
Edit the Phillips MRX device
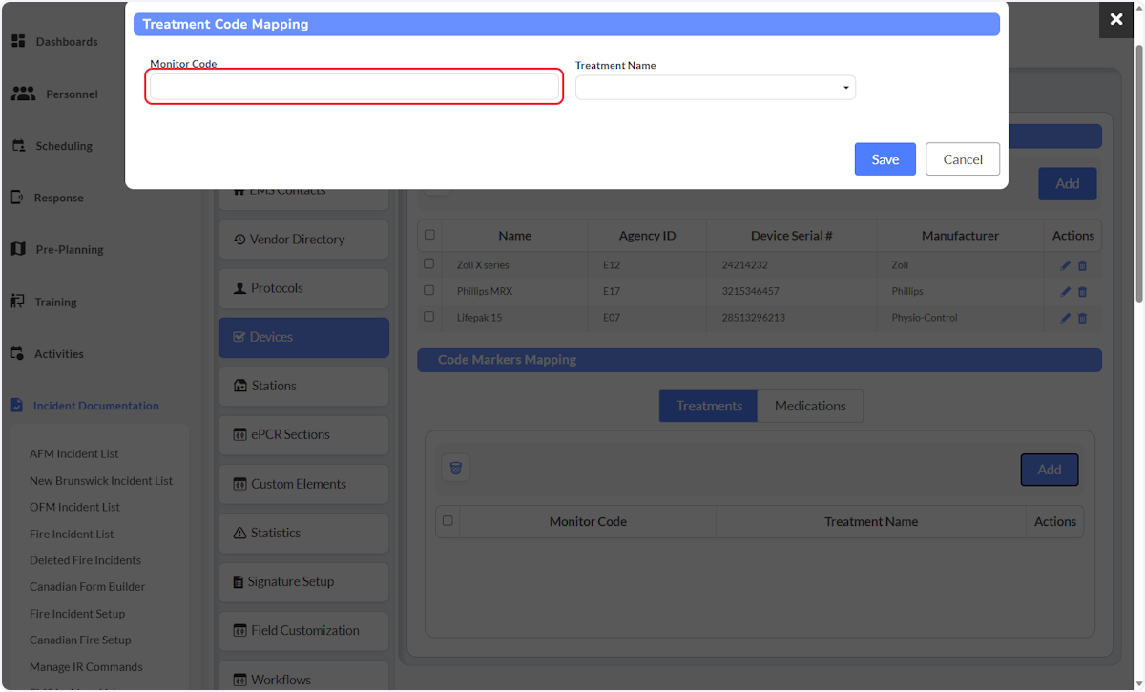click(1066, 292)
